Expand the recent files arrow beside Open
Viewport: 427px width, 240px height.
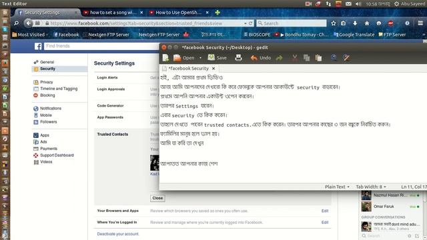[200, 58]
